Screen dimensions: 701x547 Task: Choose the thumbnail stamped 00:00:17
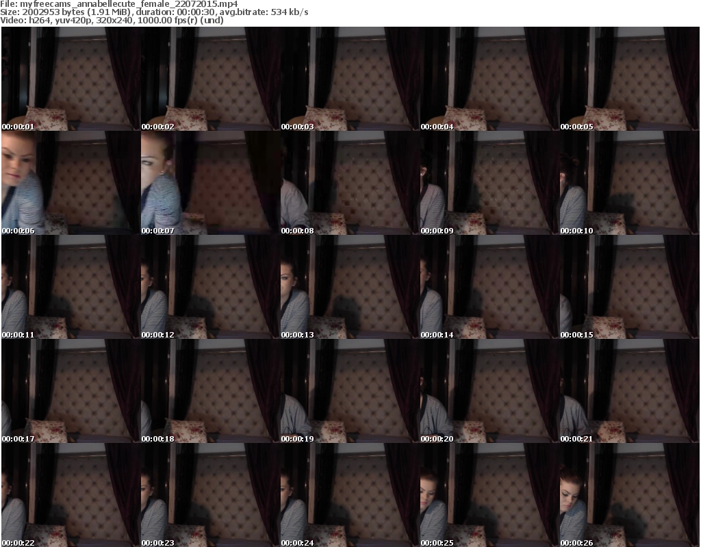71,391
